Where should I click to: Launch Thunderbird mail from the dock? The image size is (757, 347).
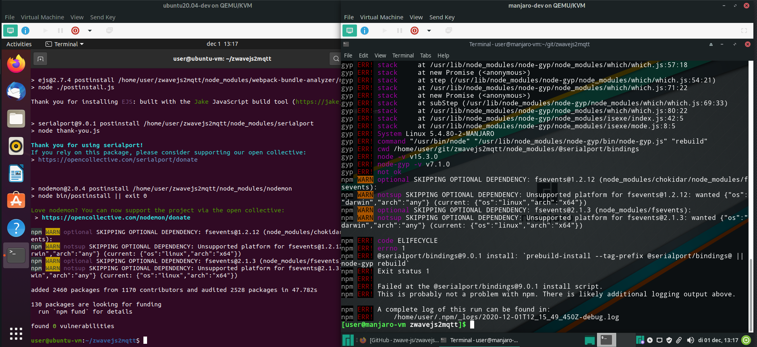pyautogui.click(x=16, y=91)
